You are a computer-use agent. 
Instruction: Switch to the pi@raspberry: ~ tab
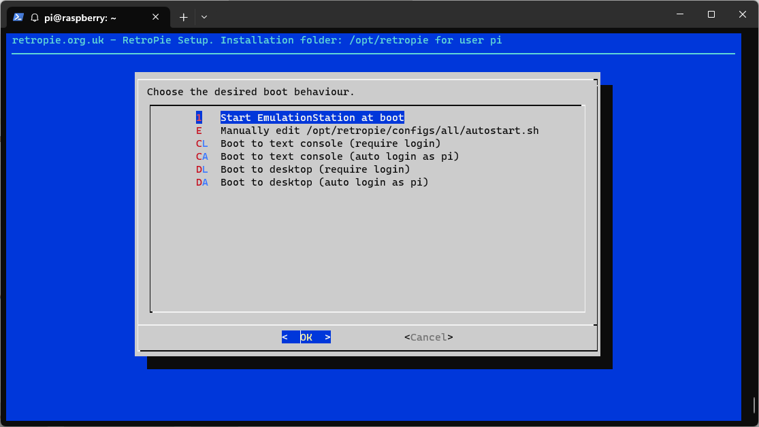click(x=88, y=18)
